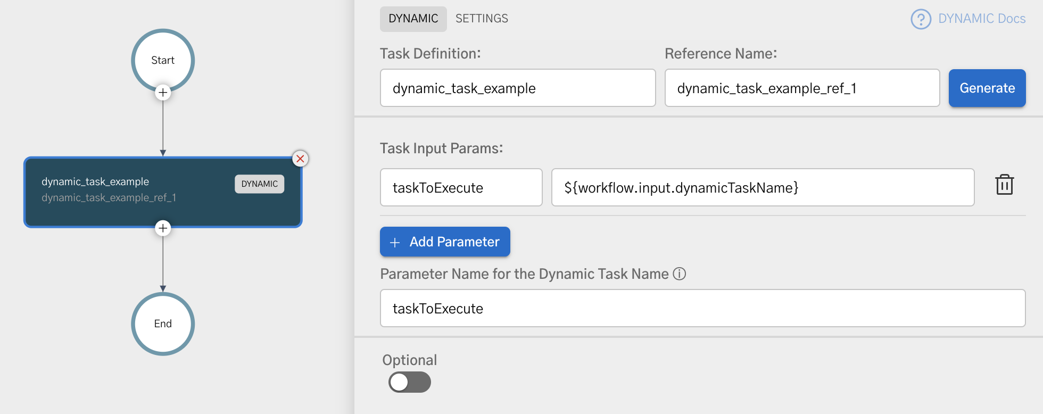Toggle the Optional switch

(409, 382)
